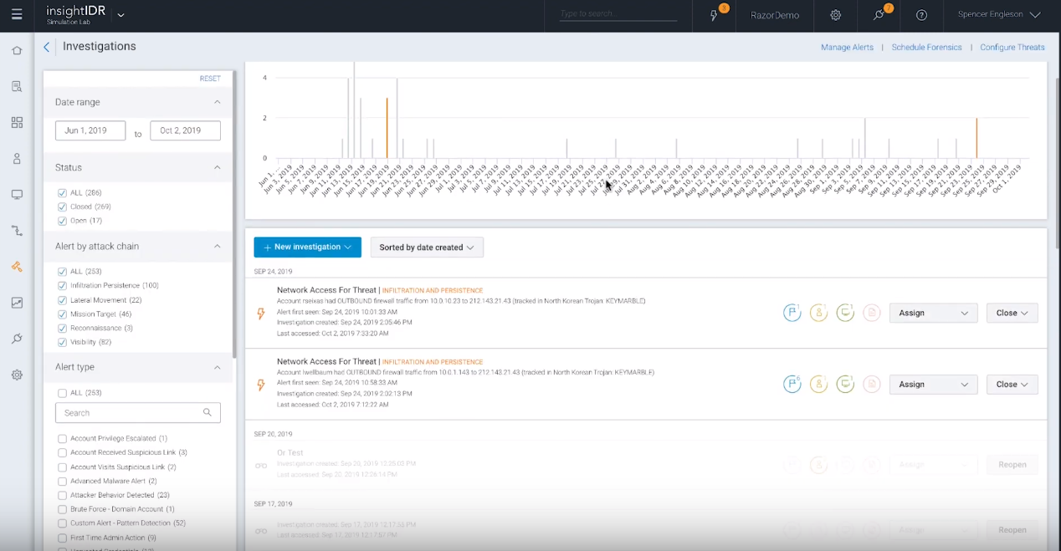Open Close dropdown for lwellbaum alert
1061x551 pixels.
[x=1012, y=384]
